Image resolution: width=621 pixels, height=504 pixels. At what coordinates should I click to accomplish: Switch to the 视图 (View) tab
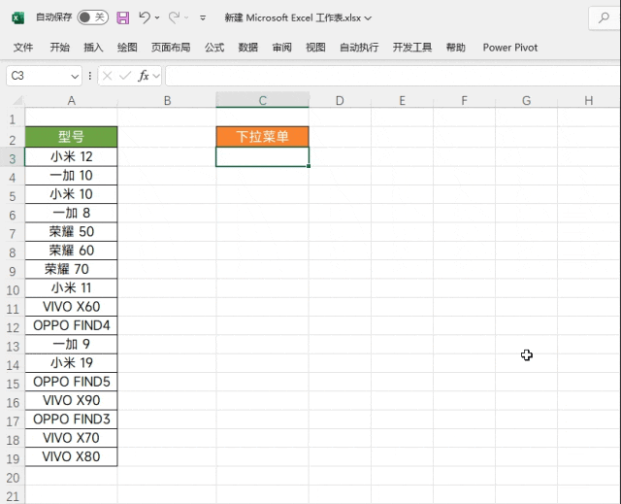click(x=315, y=48)
